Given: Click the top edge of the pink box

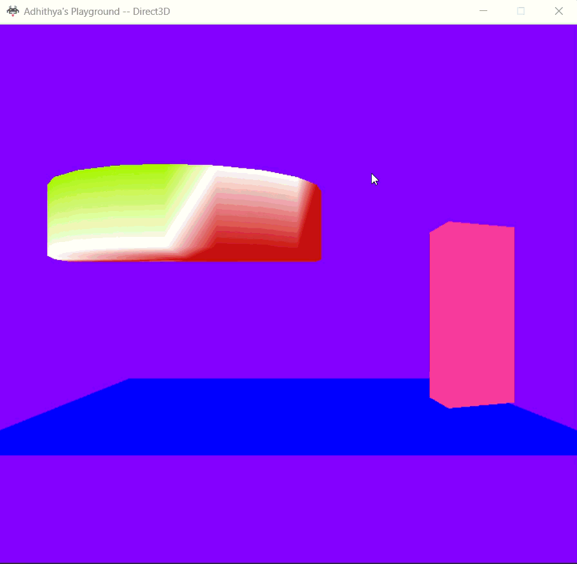Looking at the screenshot, I should 481,225.
